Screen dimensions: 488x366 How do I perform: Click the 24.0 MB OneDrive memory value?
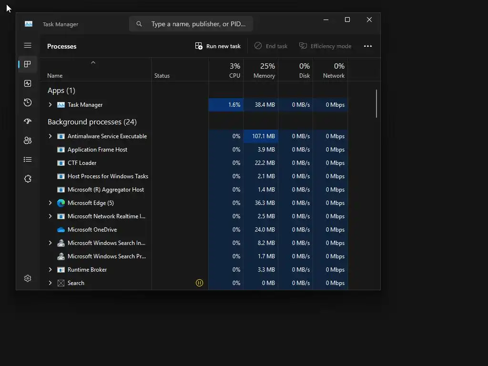pyautogui.click(x=265, y=230)
